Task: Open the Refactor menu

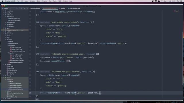Action: click(45, 1)
